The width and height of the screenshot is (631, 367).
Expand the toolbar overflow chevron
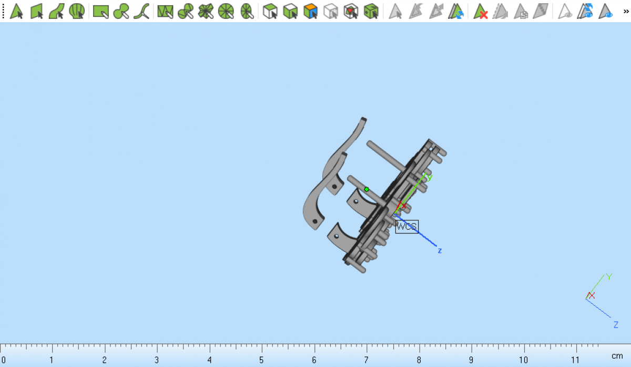click(626, 11)
